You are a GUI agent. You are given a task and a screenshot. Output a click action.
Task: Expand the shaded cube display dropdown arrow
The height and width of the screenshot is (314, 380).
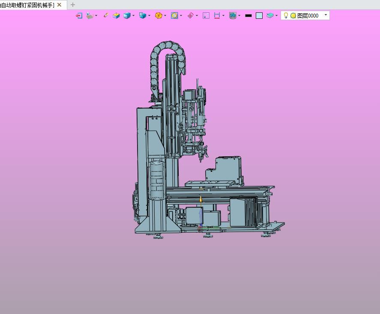coord(134,16)
